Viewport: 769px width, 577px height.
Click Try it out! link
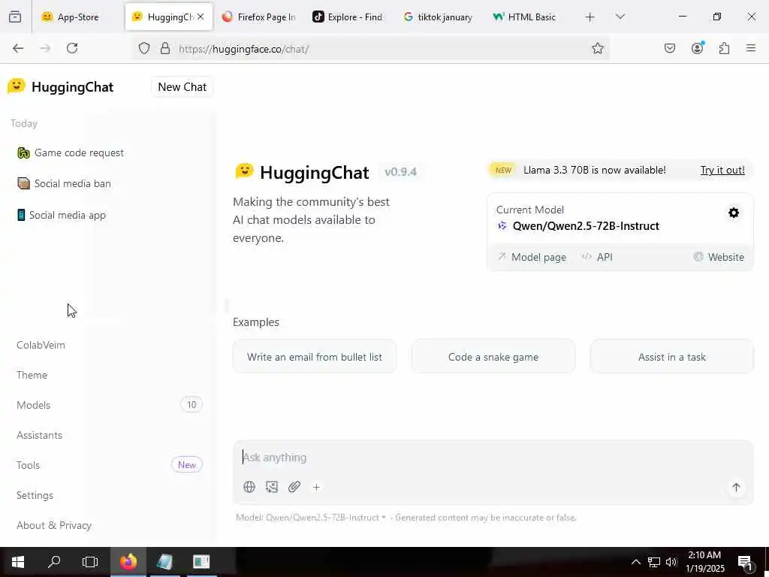(x=722, y=170)
